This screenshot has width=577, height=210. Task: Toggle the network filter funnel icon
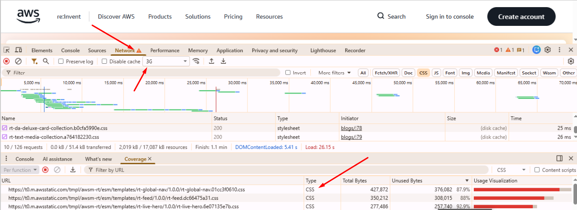click(34, 61)
